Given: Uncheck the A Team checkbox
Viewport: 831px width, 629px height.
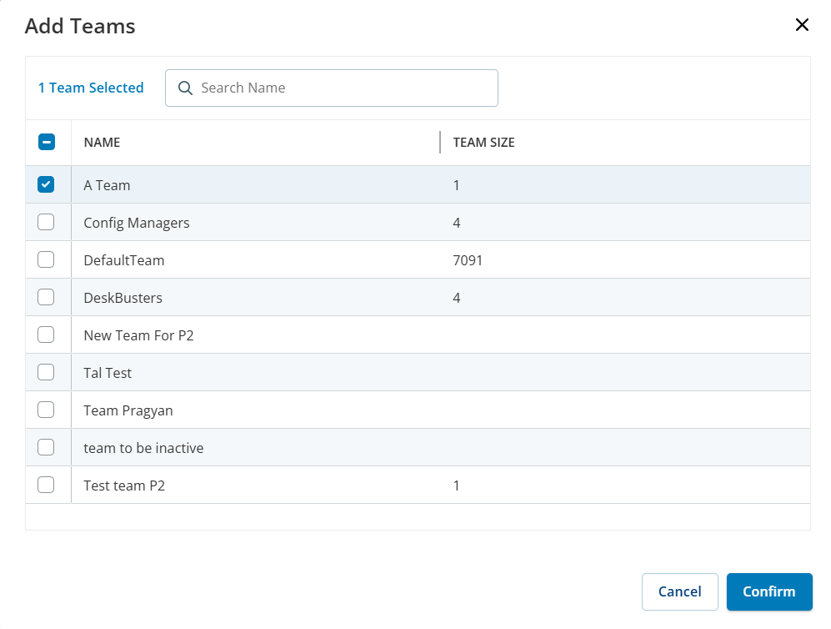Looking at the screenshot, I should pyautogui.click(x=47, y=184).
